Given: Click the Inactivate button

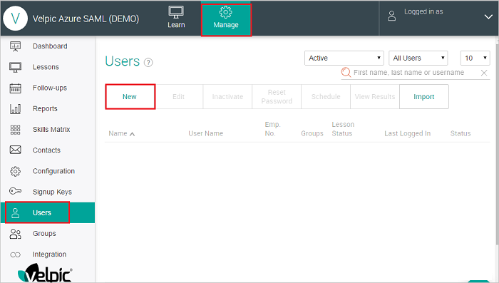Looking at the screenshot, I should pyautogui.click(x=227, y=97).
